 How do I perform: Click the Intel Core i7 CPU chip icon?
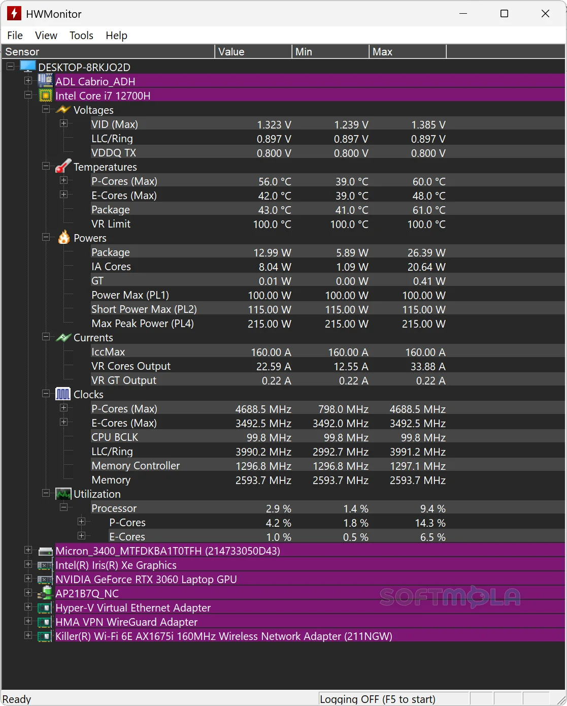[46, 95]
